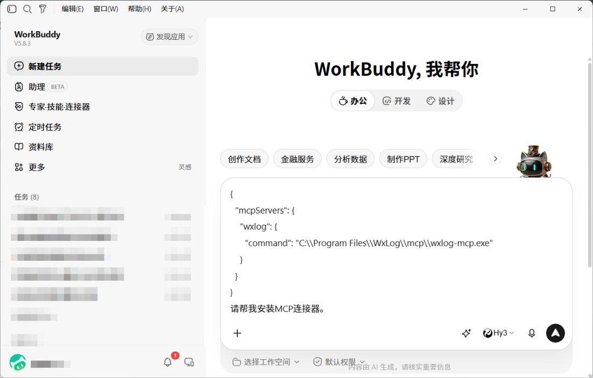Click the device screen icon beside bell
Screen dimensions: 593x378
coord(189,362)
